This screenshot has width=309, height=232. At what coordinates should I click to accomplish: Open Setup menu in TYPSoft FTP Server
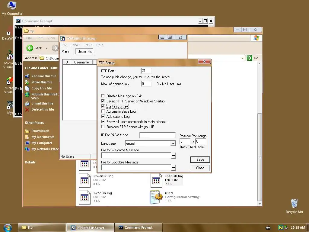coord(88,45)
